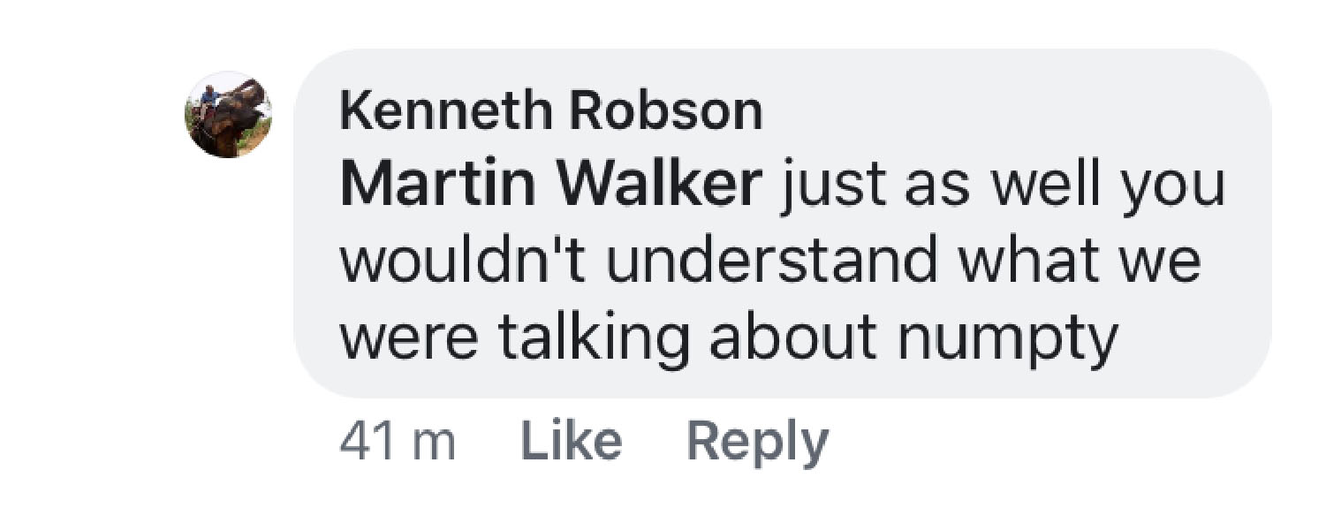Reply to Kenneth Robson's comment
The image size is (1326, 508).
[x=758, y=442]
